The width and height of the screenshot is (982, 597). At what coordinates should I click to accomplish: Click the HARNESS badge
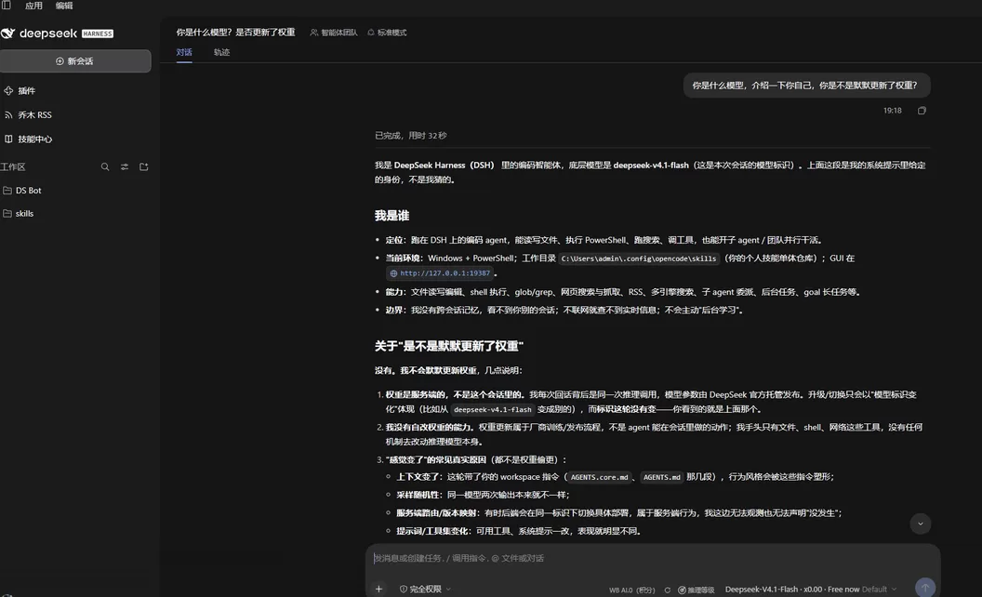[98, 33]
